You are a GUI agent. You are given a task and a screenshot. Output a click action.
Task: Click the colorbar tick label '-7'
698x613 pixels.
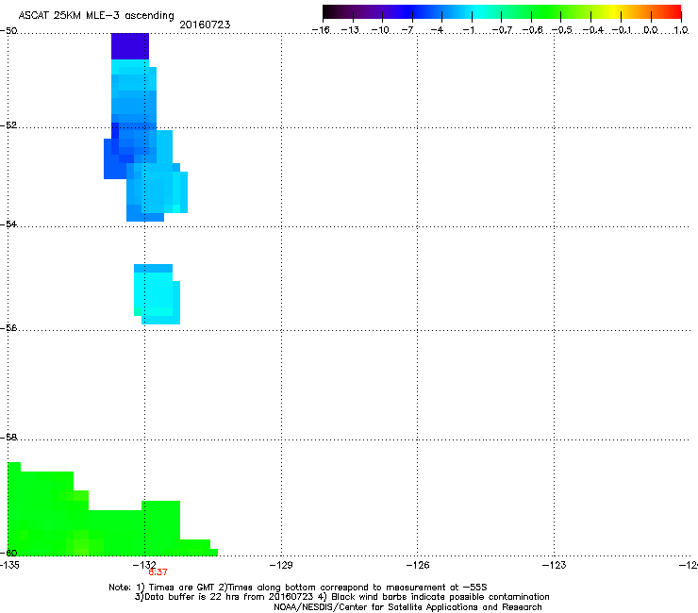coord(407,30)
